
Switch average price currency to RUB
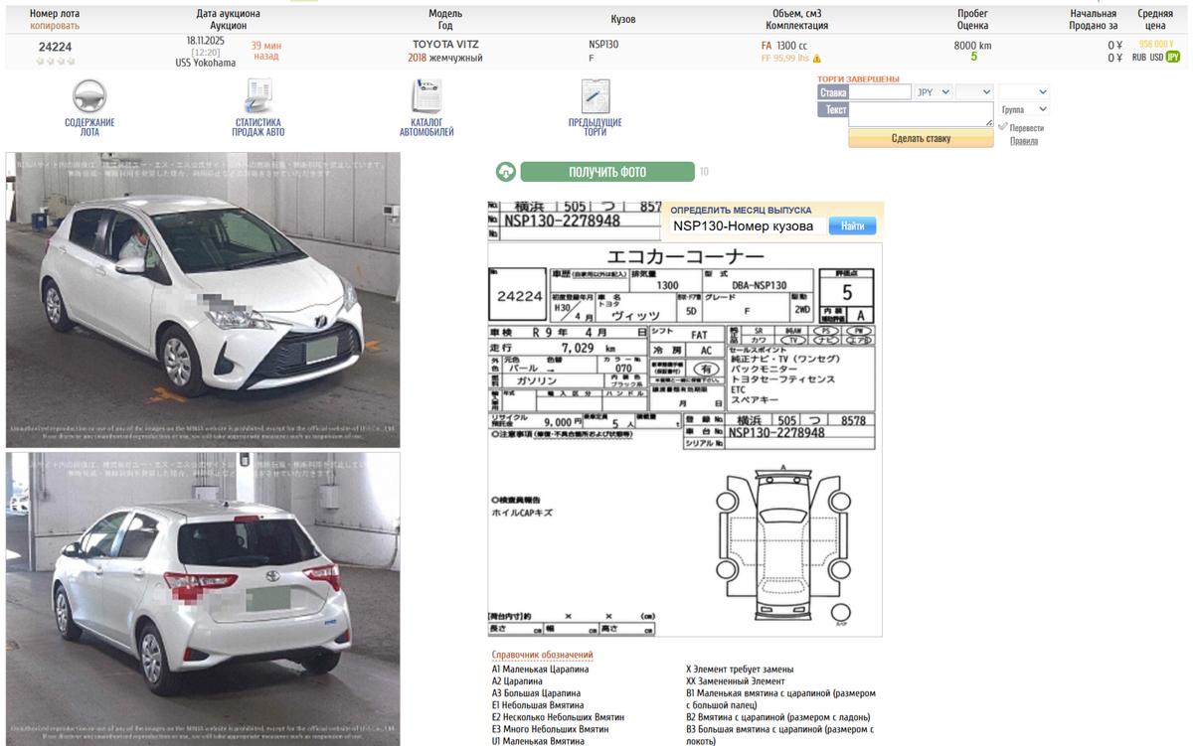tap(1137, 57)
